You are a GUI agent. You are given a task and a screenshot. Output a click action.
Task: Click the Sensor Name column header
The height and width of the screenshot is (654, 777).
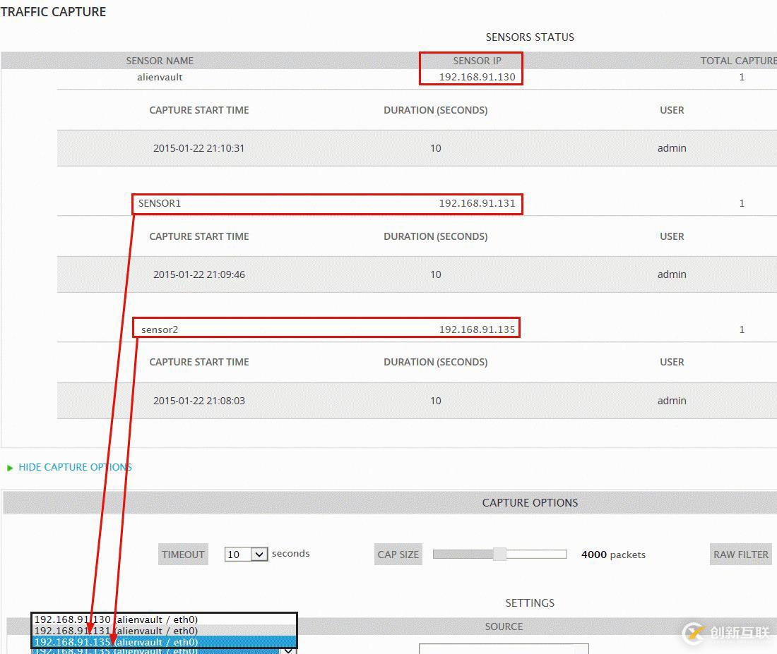click(160, 61)
